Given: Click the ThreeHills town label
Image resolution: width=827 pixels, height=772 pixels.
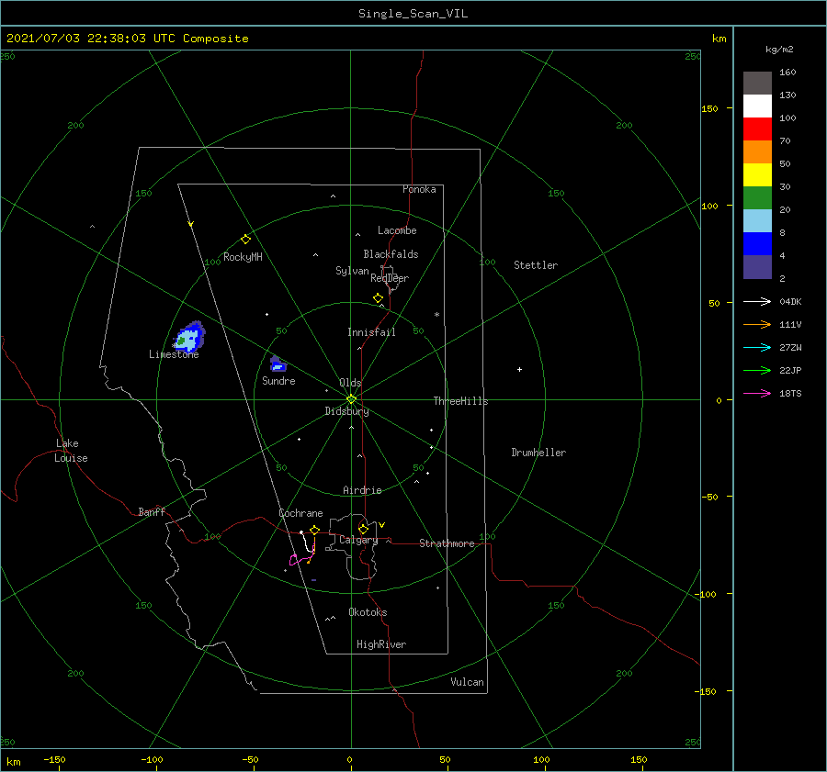Looking at the screenshot, I should (460, 401).
